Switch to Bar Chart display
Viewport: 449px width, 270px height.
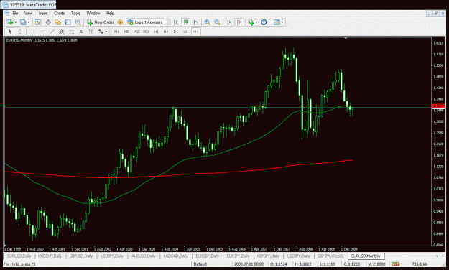click(x=176, y=22)
